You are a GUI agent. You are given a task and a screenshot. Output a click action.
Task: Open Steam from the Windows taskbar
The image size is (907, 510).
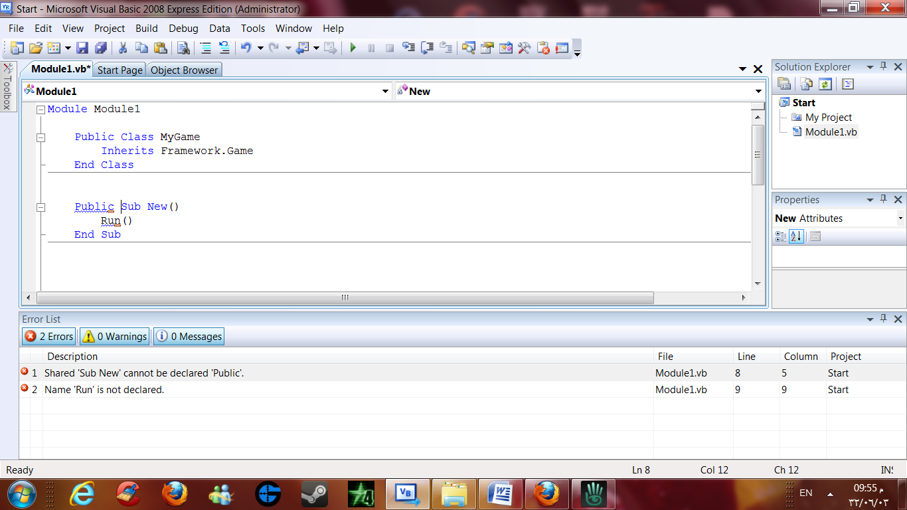(314, 494)
